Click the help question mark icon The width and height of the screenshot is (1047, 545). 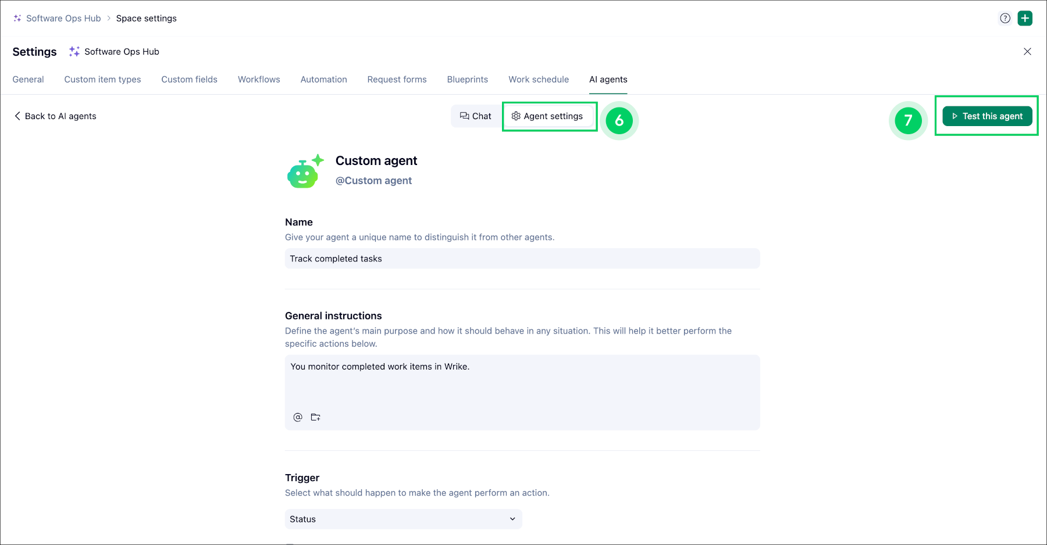1005,18
